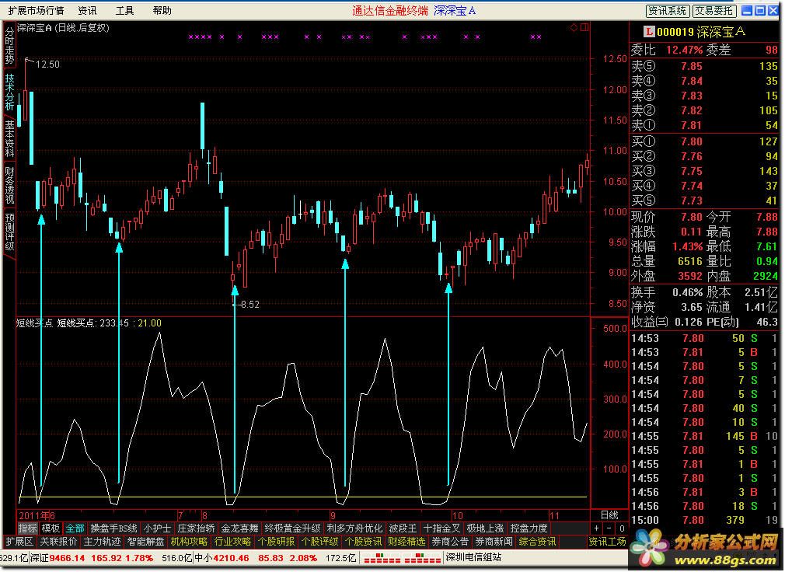
Task: Switch to 分时走势 side tab
Action: [x=9, y=45]
